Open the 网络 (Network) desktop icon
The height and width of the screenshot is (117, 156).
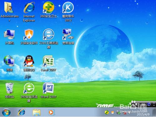(x=9, y=63)
